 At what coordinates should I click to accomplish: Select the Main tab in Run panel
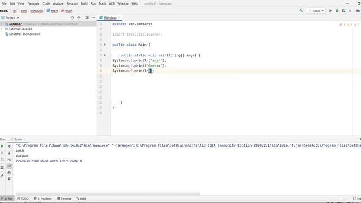(x=18, y=139)
